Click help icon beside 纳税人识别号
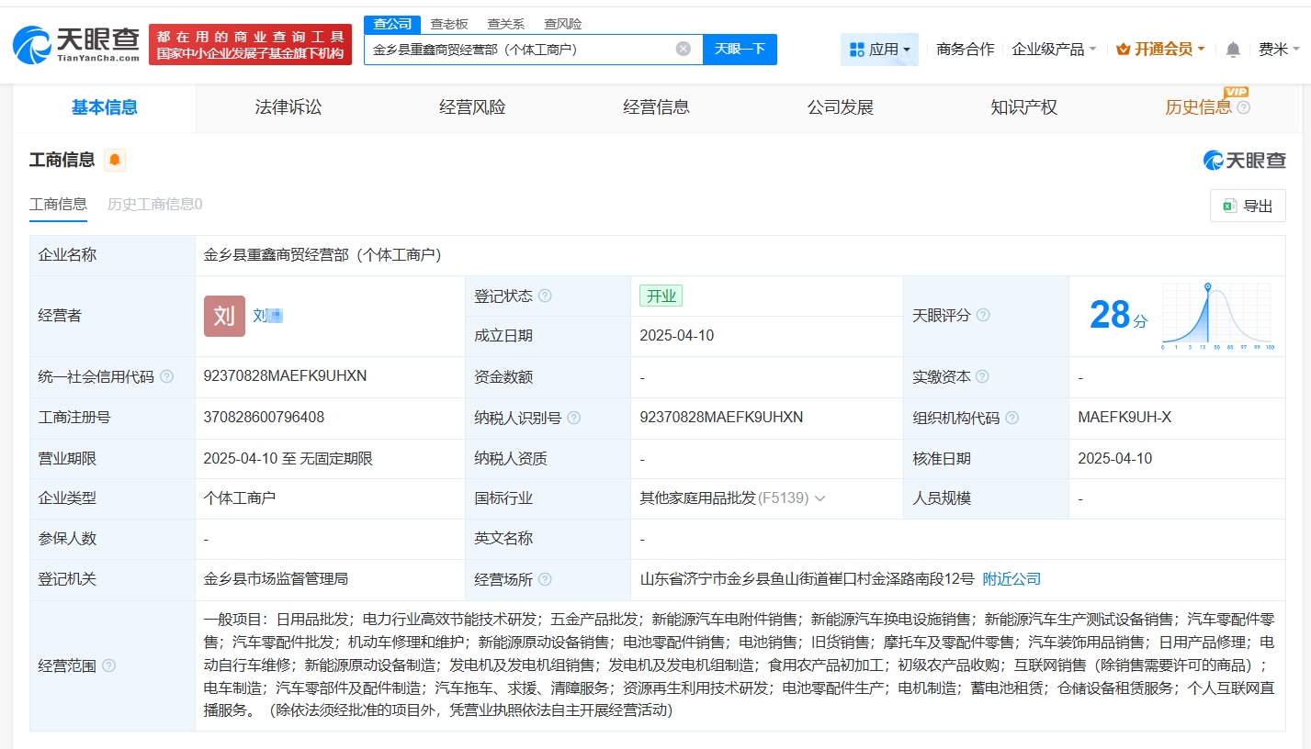Viewport: 1311px width, 749px height. (574, 418)
